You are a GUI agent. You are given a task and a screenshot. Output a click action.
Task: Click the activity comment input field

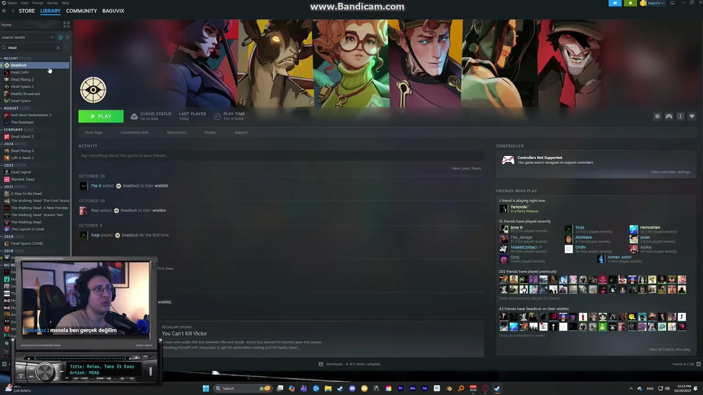280,156
